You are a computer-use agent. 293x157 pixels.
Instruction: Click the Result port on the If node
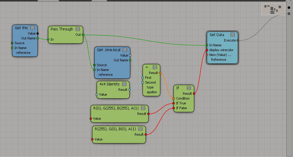pyautogui.click(x=194, y=94)
